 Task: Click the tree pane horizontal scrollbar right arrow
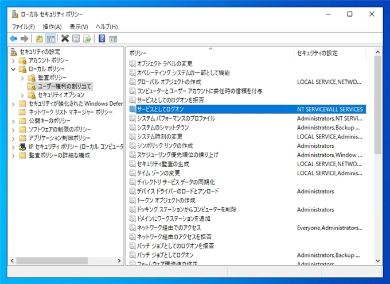[x=119, y=261]
